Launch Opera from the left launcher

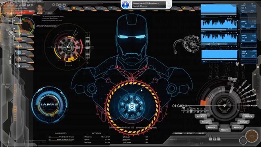(24, 40)
